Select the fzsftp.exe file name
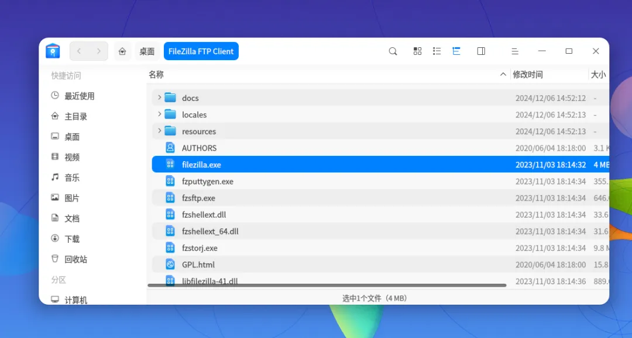This screenshot has height=338, width=632. [x=198, y=198]
